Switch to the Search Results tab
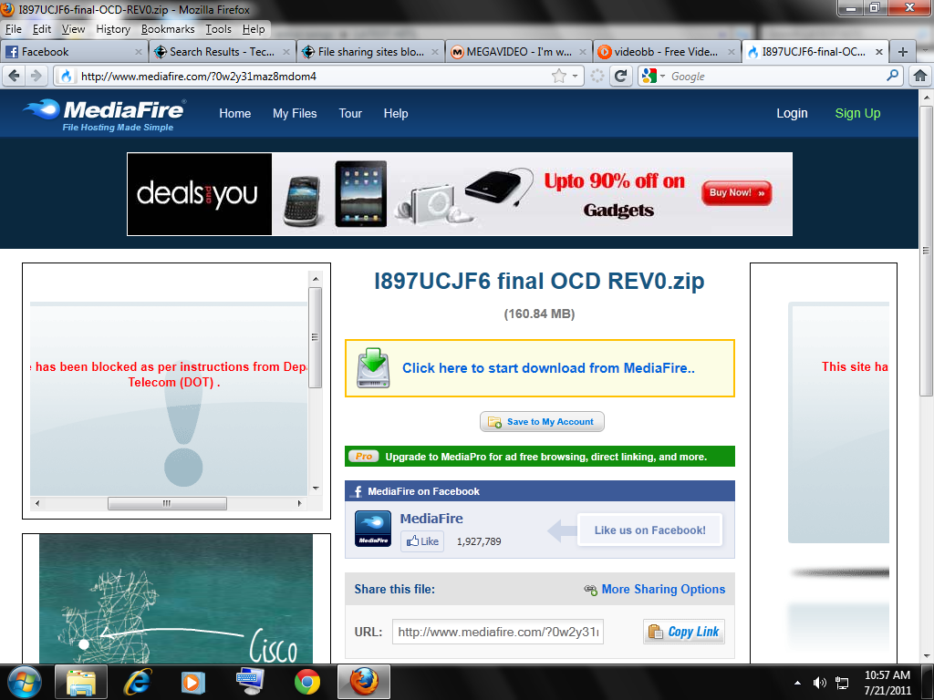 coord(222,52)
